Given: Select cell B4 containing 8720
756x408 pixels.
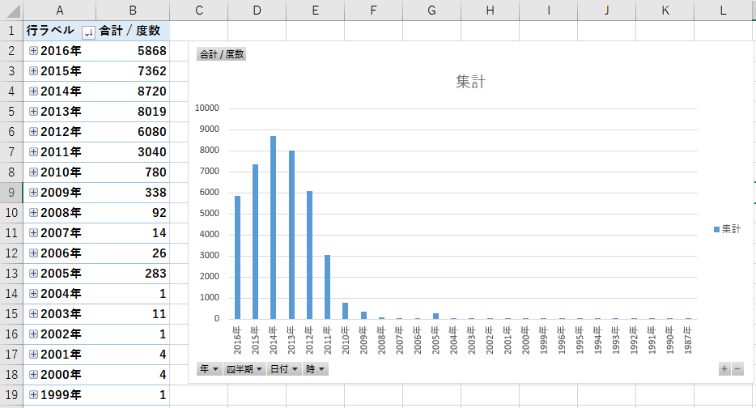Looking at the screenshot, I should tap(133, 91).
